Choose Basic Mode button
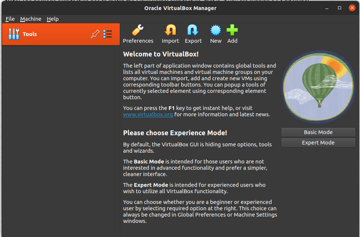The width and height of the screenshot is (360, 237). (x=318, y=132)
